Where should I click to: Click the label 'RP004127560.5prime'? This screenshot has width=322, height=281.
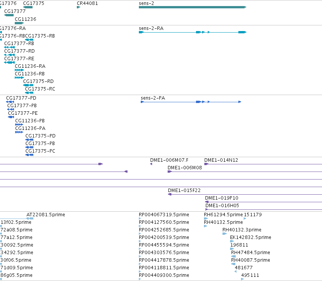[x=164, y=222]
